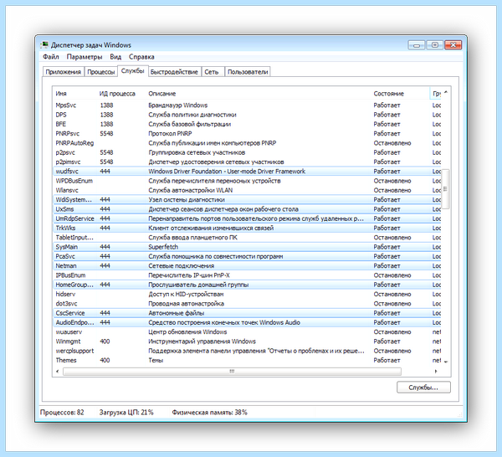This screenshot has height=457, width=502.
Task: Select the p2pimsvc service row
Action: pyautogui.click(x=247, y=162)
